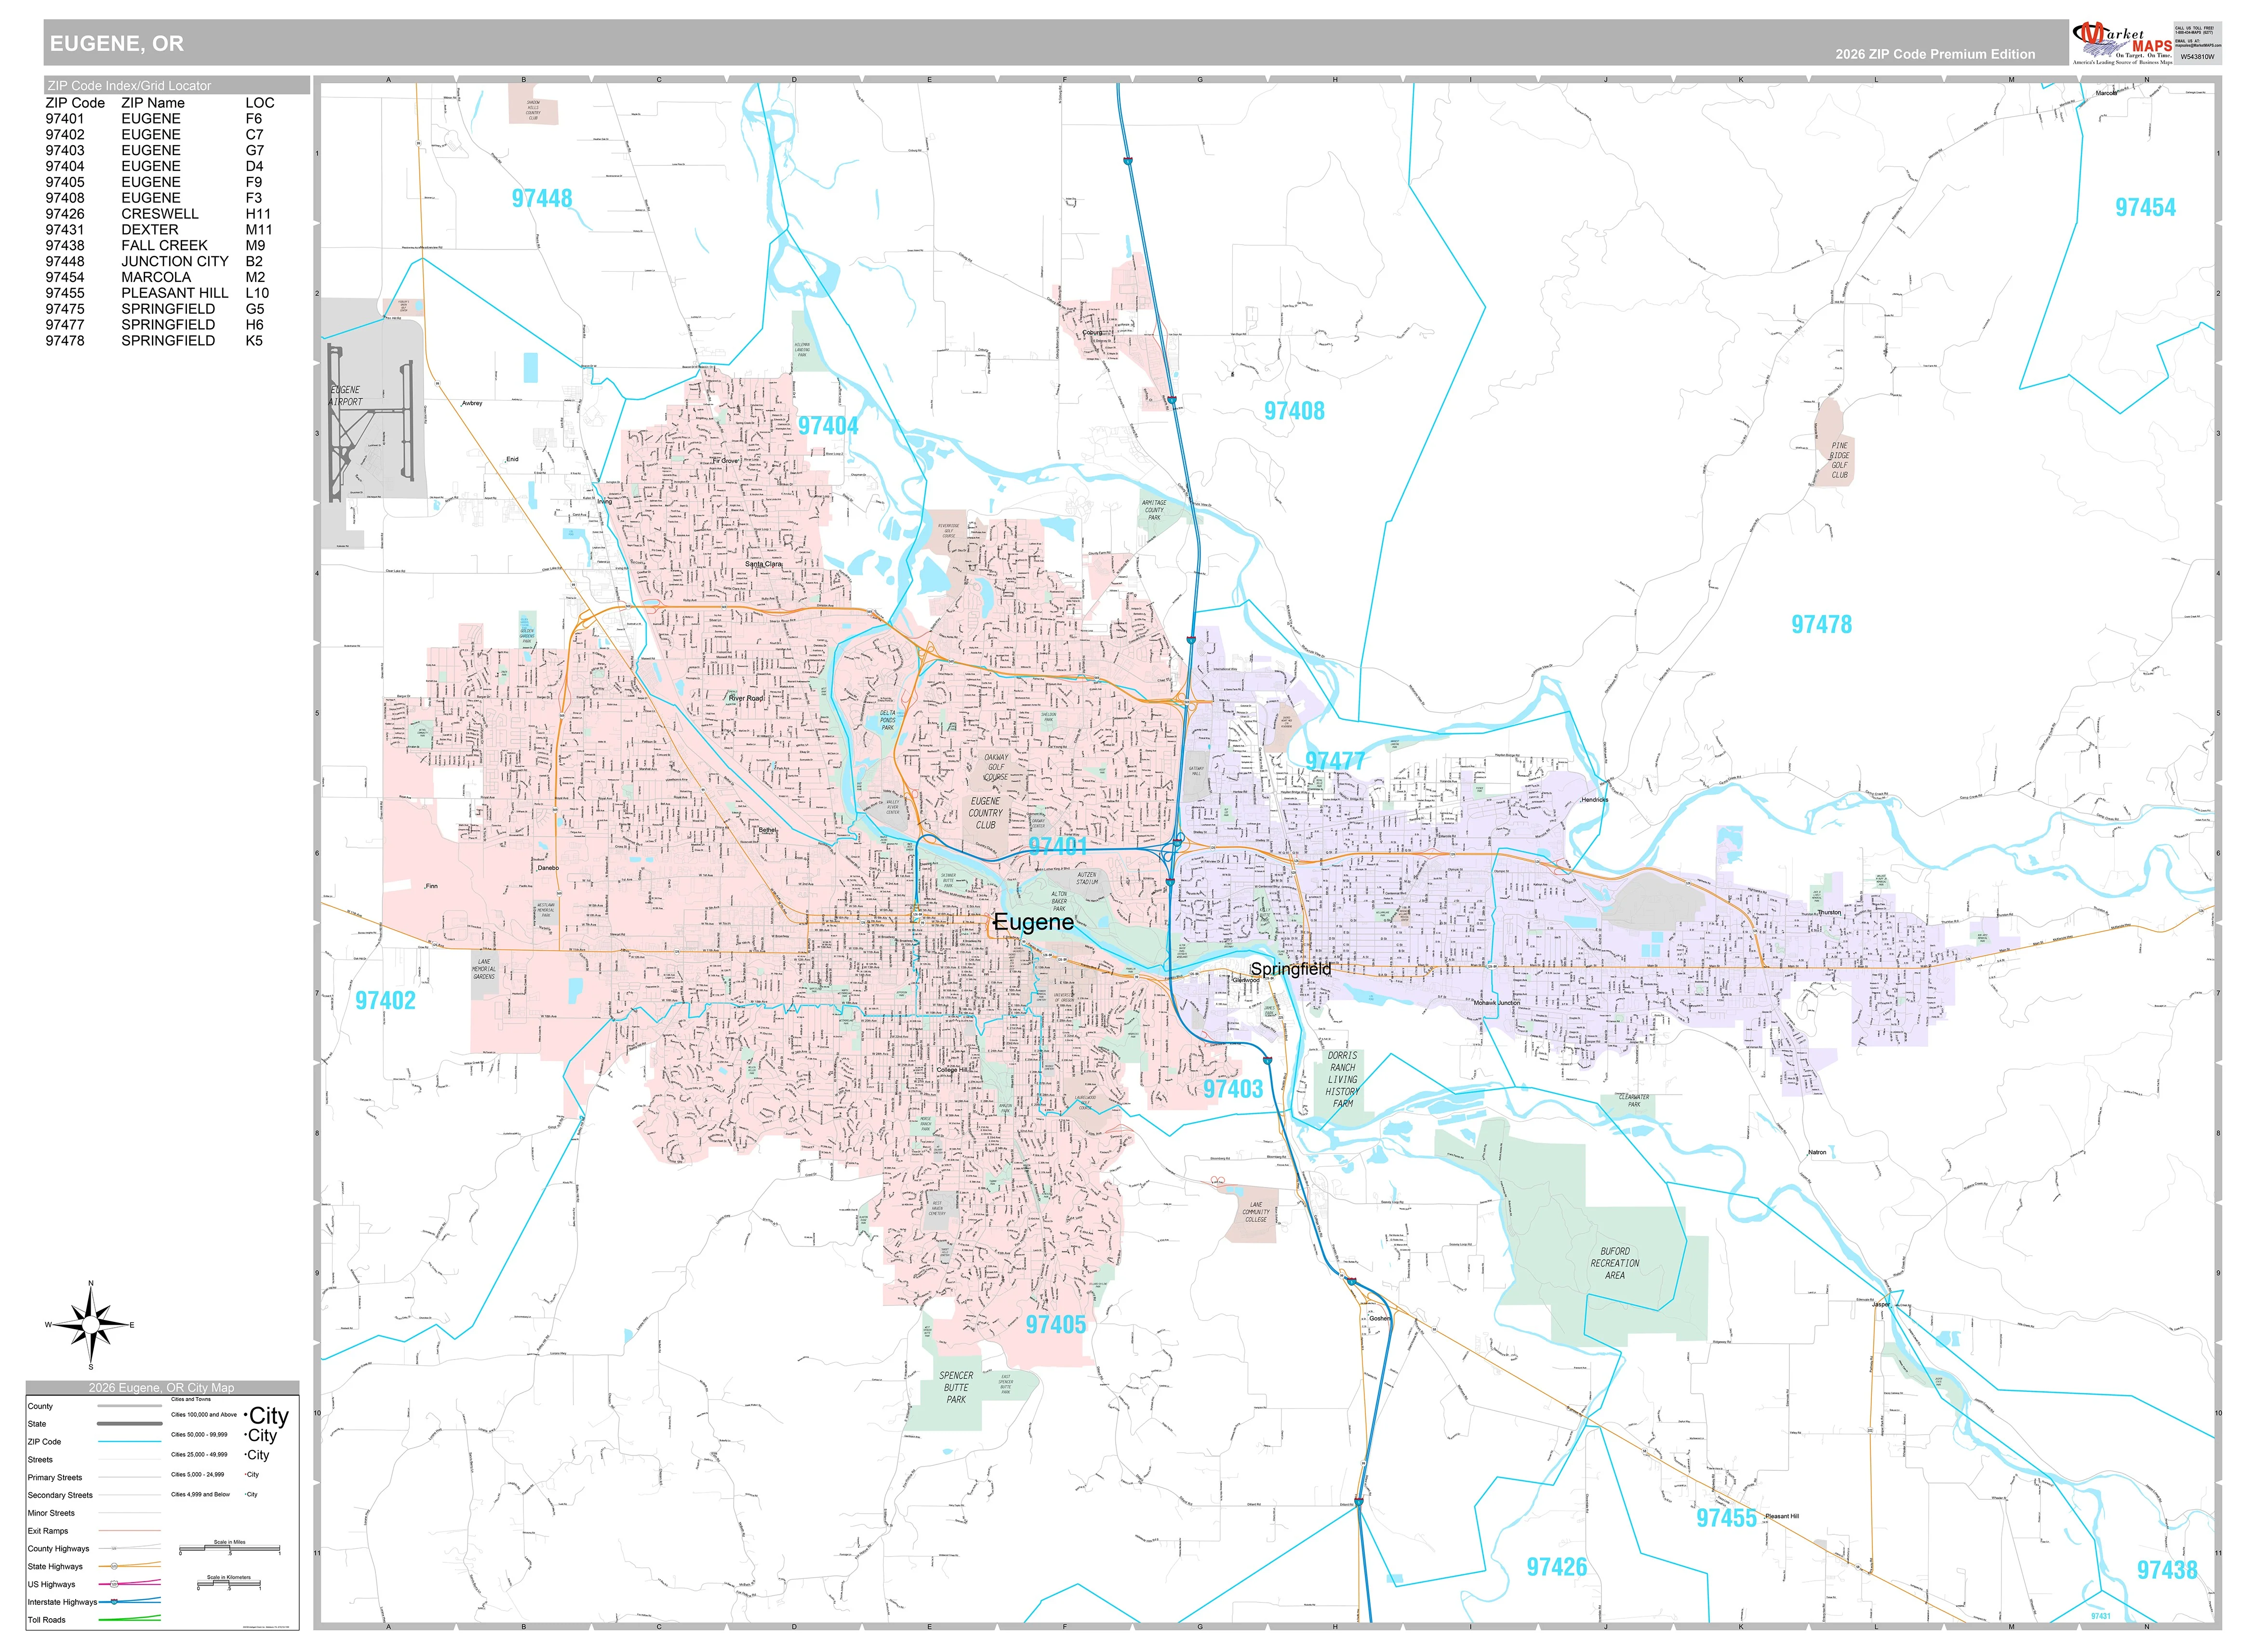Click the compass rose icon
This screenshot has width=2253, height=1652.
click(x=91, y=1325)
